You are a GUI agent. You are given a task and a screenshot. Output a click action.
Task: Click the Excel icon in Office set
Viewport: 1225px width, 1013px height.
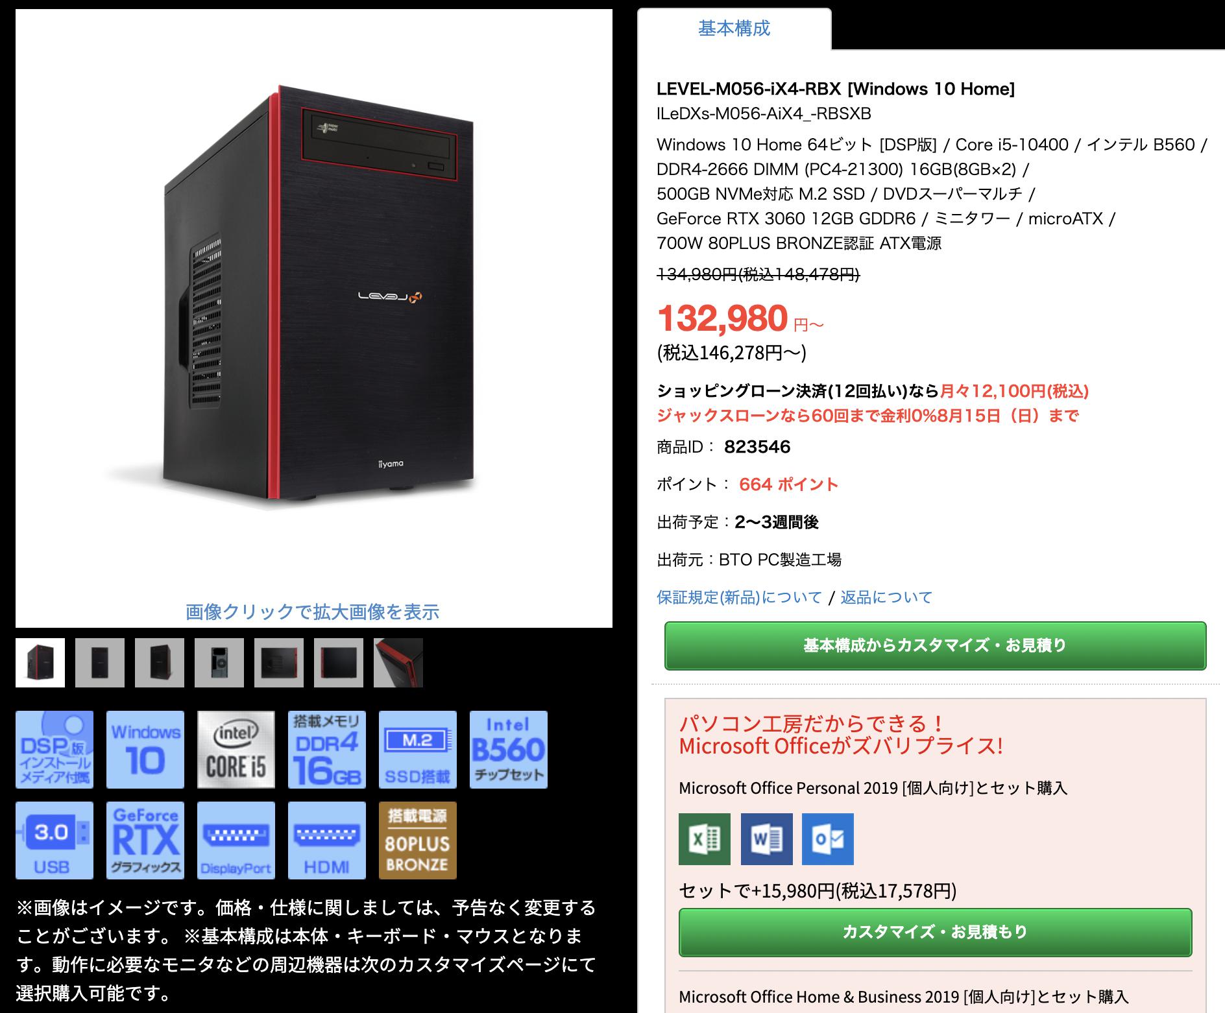pyautogui.click(x=705, y=839)
